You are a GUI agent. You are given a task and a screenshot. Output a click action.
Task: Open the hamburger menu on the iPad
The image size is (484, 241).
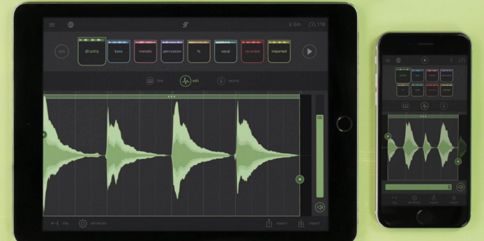pos(52,25)
